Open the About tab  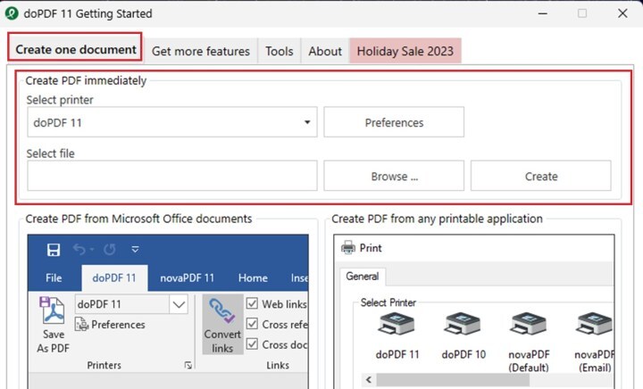tap(325, 51)
